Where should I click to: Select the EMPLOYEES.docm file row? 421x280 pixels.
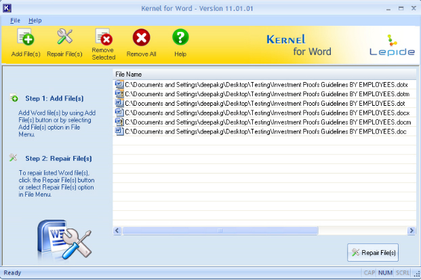[x=265, y=122]
